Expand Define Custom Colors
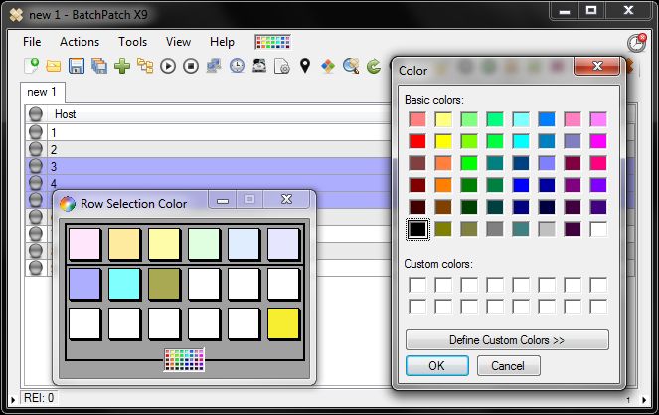Screen dimensions: 659x415 507,340
